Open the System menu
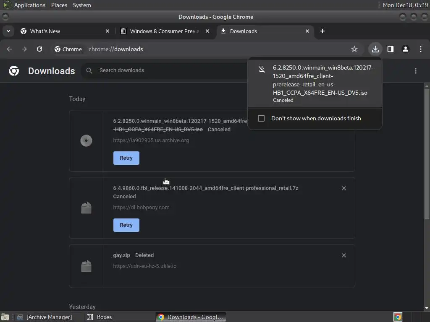 click(82, 5)
